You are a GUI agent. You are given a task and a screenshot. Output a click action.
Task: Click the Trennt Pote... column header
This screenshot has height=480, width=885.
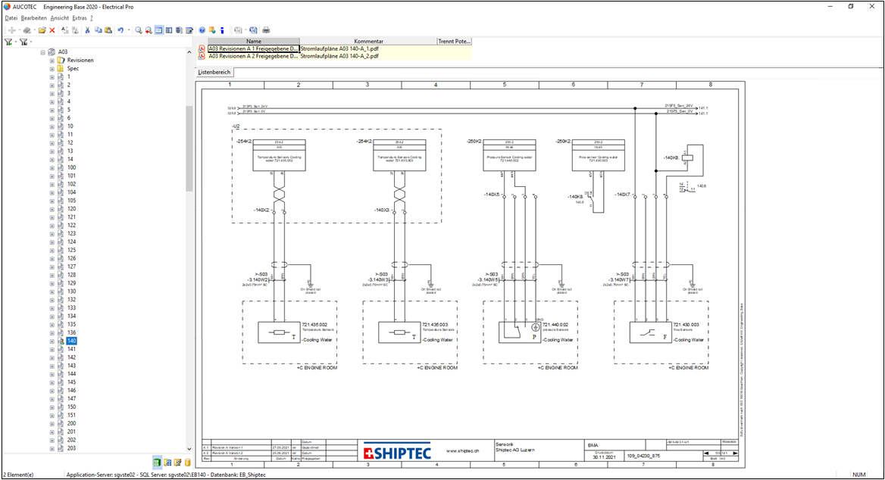pyautogui.click(x=454, y=41)
